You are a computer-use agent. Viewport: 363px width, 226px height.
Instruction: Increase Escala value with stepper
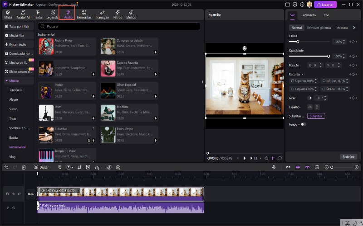pyautogui.click(x=344, y=41)
